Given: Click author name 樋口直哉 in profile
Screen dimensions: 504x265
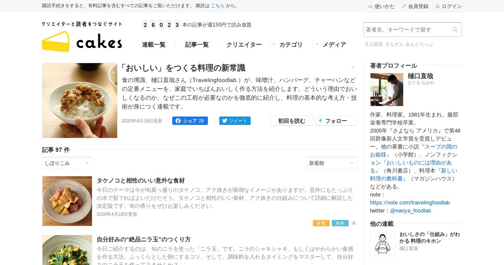Looking at the screenshot, I should 420,76.
